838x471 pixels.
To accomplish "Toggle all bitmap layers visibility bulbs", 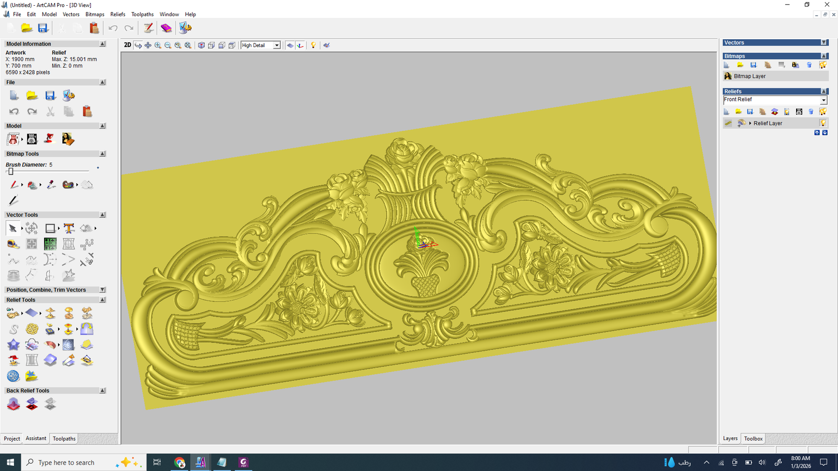I will click(823, 65).
